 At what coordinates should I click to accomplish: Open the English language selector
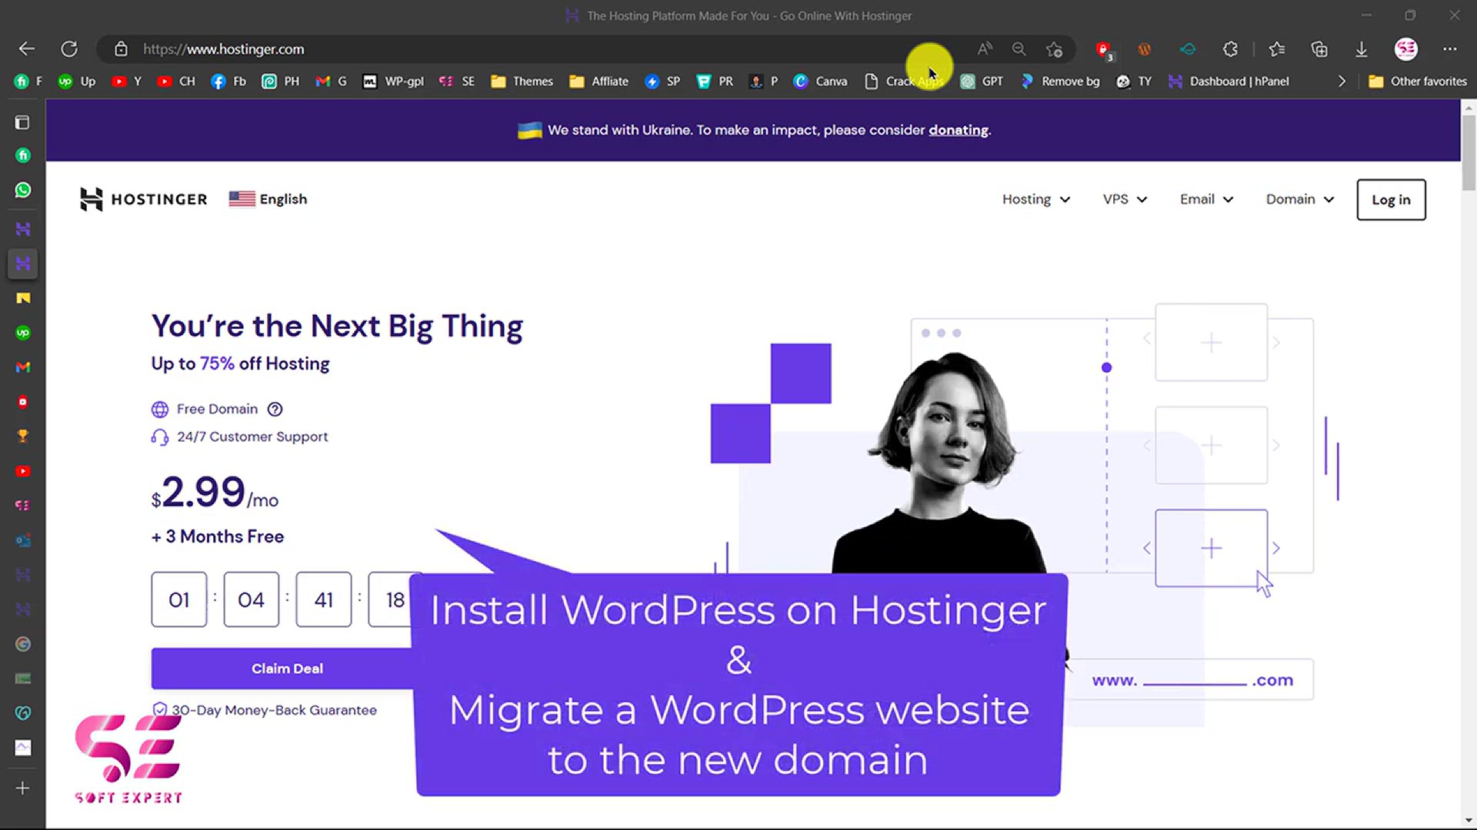point(268,199)
